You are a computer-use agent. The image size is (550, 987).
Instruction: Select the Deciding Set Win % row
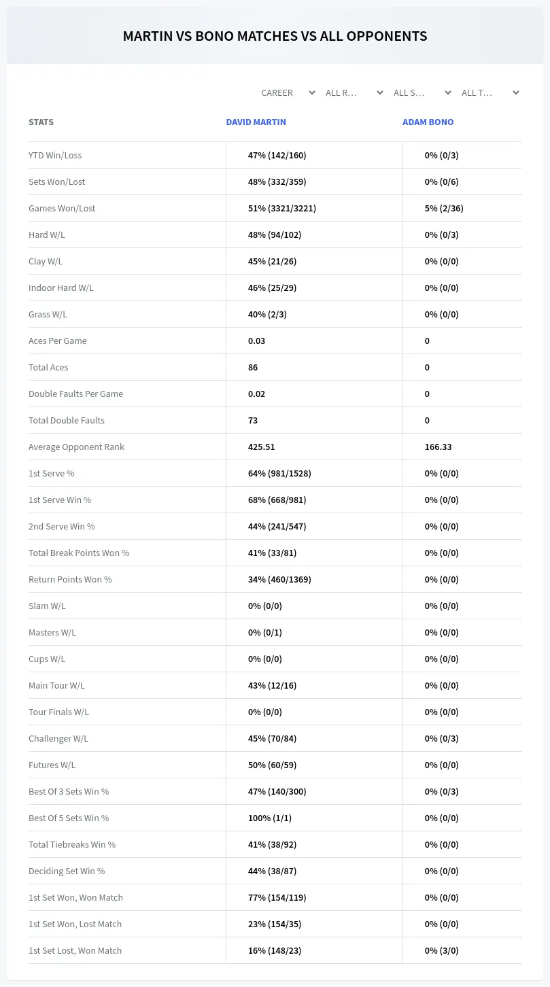point(275,871)
